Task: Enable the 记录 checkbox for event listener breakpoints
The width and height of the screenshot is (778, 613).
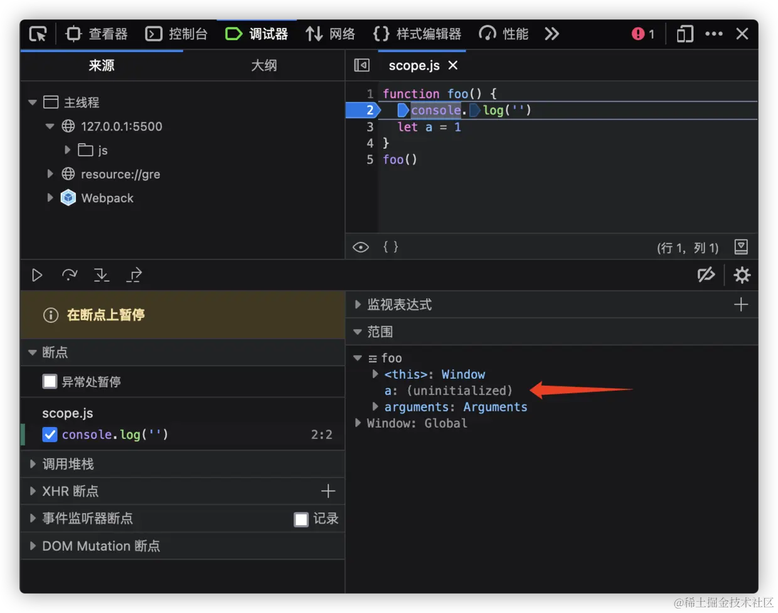Action: pos(300,519)
